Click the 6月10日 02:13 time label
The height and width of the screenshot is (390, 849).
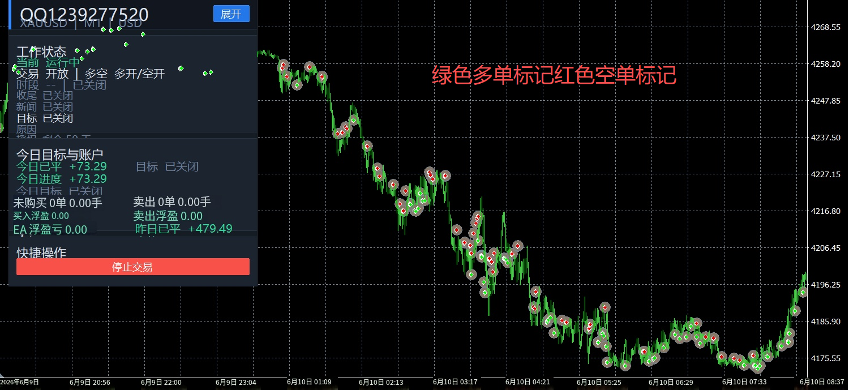381,383
